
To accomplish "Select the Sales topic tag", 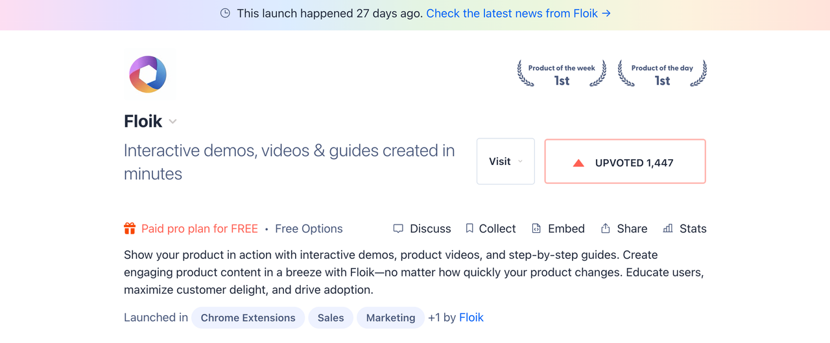I will (x=331, y=318).
